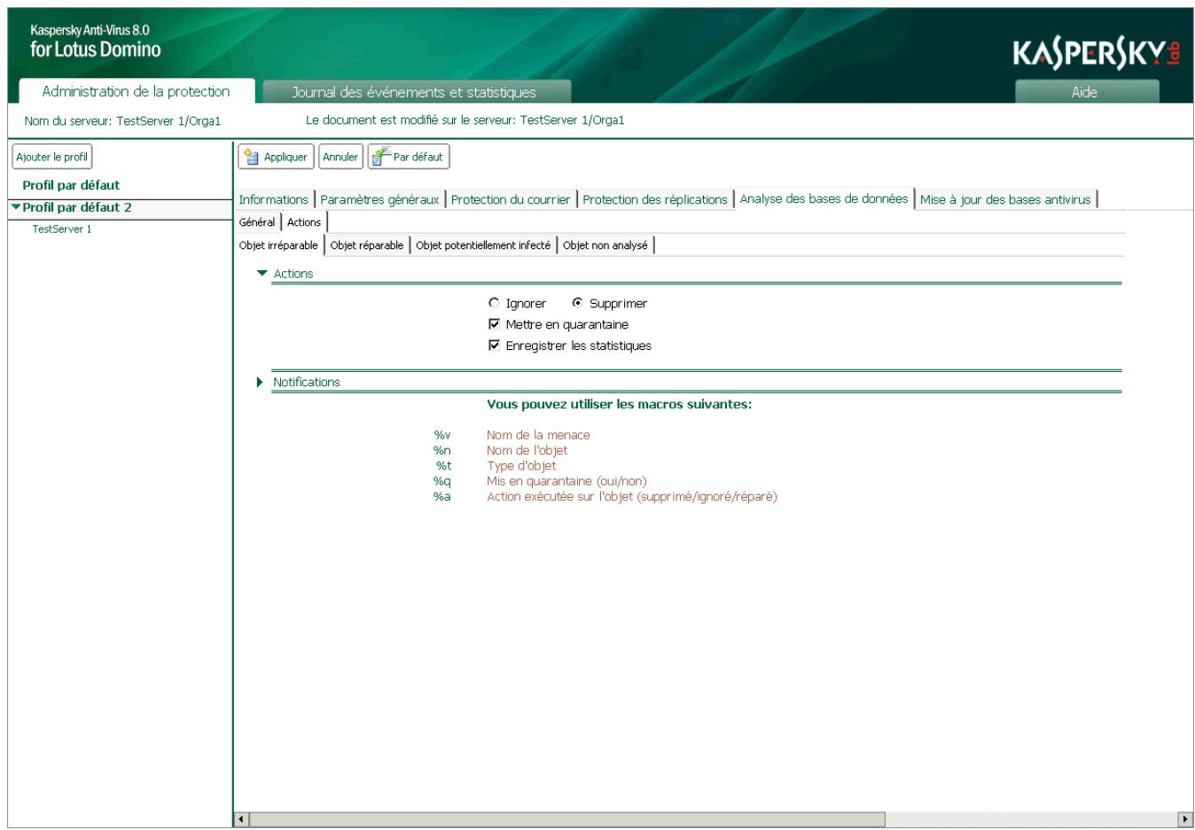Viewport: 1195px width, 830px height.
Task: Toggle Enregistrer les statistiques checkbox
Action: [x=494, y=345]
